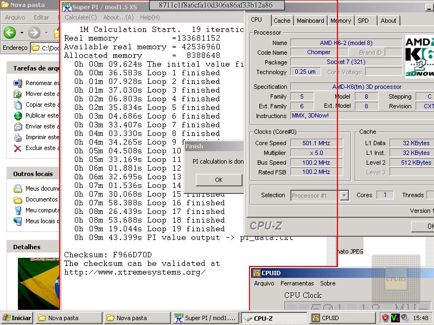Click the Enviar por e-mail envelope icon
Image resolution: width=434 pixels, height=325 pixels.
(18, 126)
